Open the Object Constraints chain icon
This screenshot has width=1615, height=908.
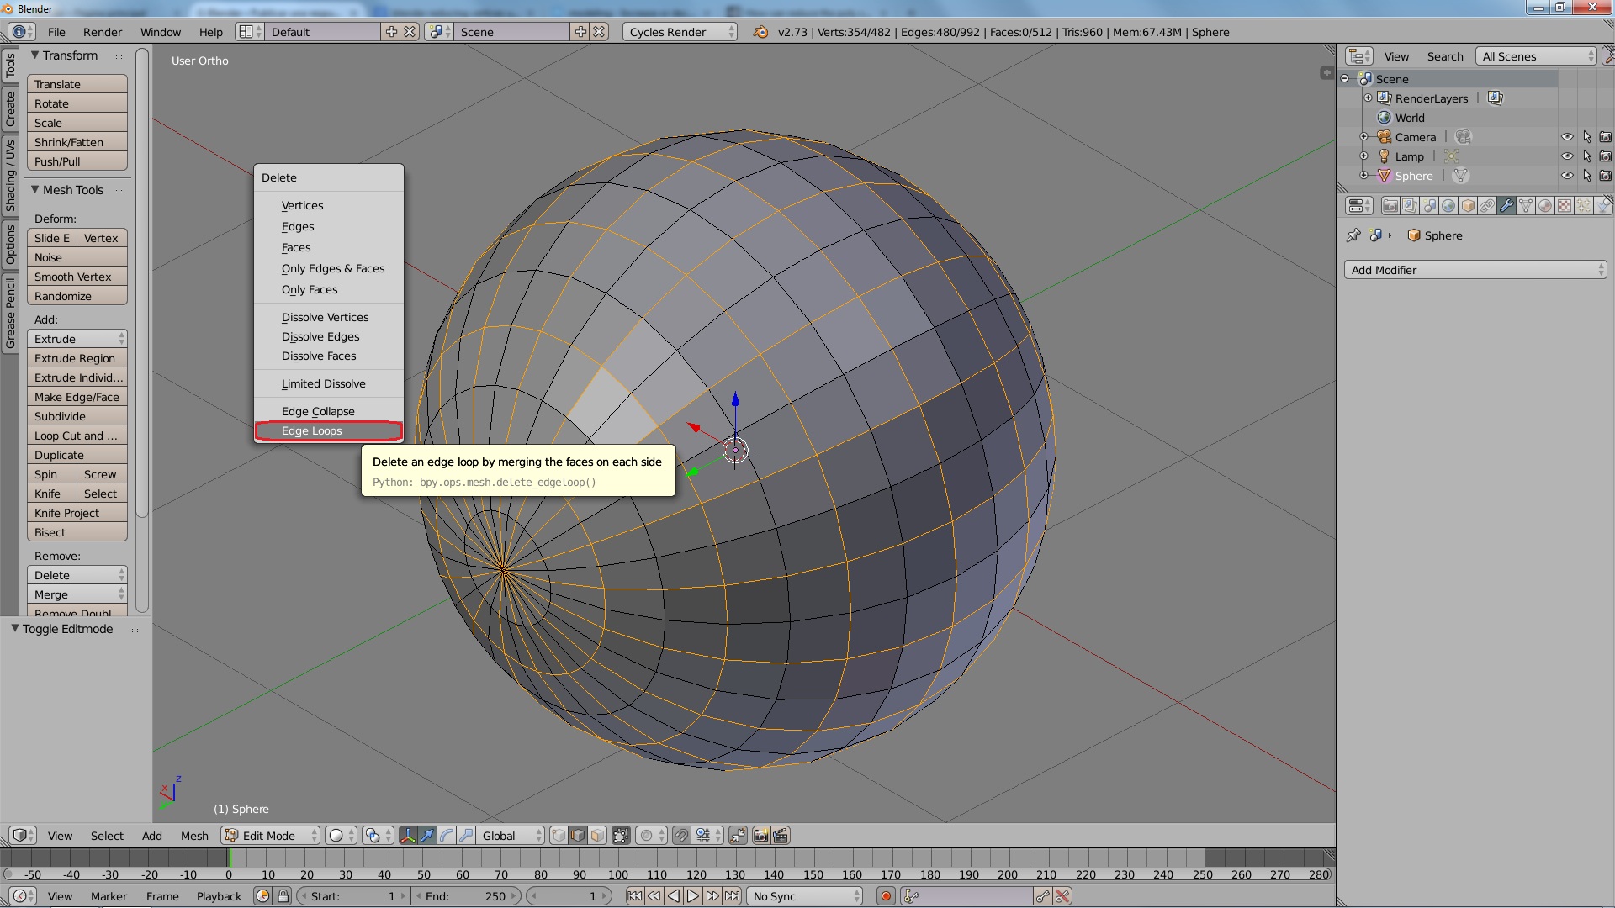click(1487, 206)
